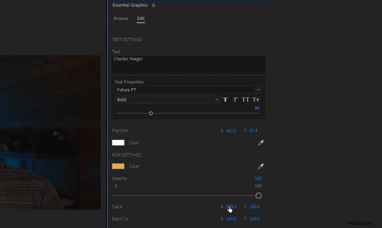Toggle All Caps text style
382x228 pixels.
coord(245,99)
